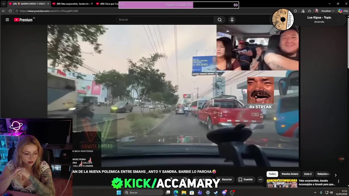
Task: Open the Windows Start menu
Action: pyautogui.click(x=119, y=192)
